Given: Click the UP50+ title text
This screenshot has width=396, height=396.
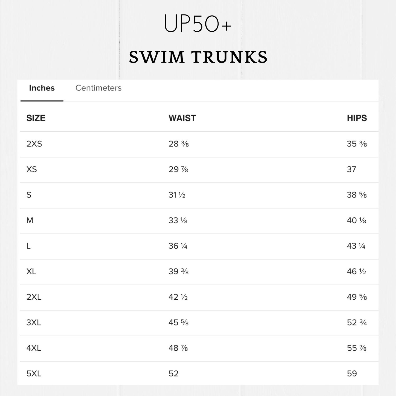Looking at the screenshot, I should (x=197, y=24).
